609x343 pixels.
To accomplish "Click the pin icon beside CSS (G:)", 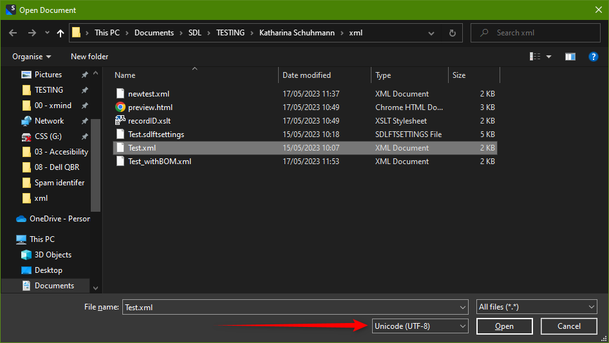I will 84,136.
